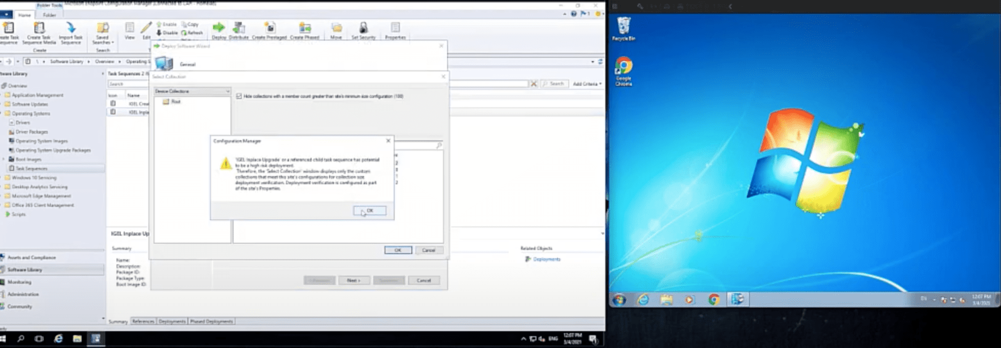Select Operating Systems tree node
1001x348 pixels.
tap(31, 113)
